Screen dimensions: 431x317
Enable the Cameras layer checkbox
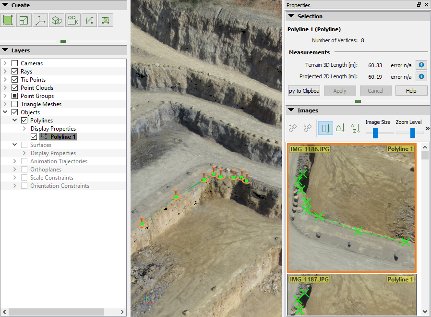pos(14,63)
